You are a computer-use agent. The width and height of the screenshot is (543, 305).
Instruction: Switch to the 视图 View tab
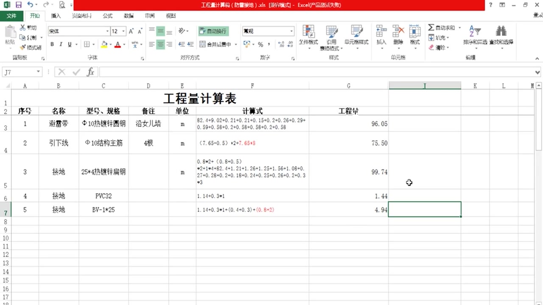[171, 16]
